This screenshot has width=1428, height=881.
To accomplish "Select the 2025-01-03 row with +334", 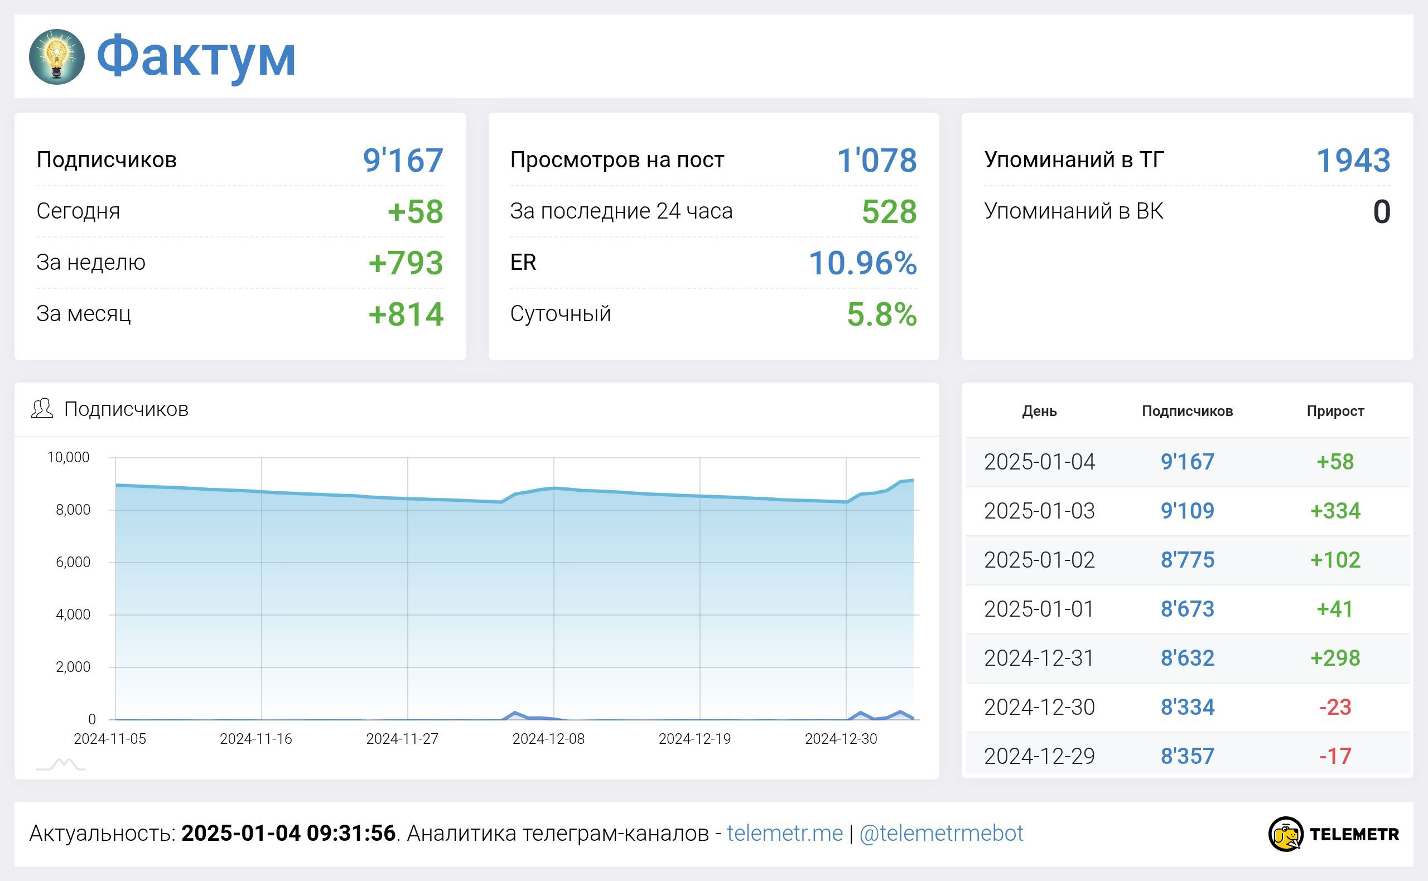I will (x=1039, y=511).
